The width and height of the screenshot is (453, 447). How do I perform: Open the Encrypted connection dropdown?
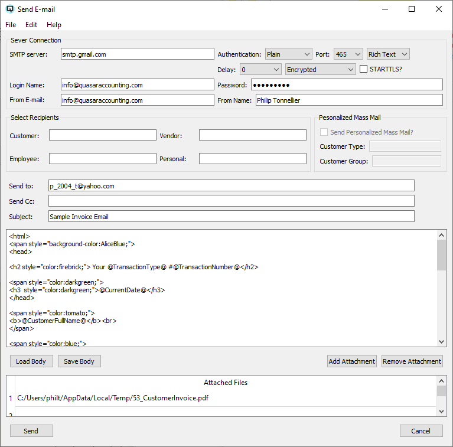click(x=320, y=69)
